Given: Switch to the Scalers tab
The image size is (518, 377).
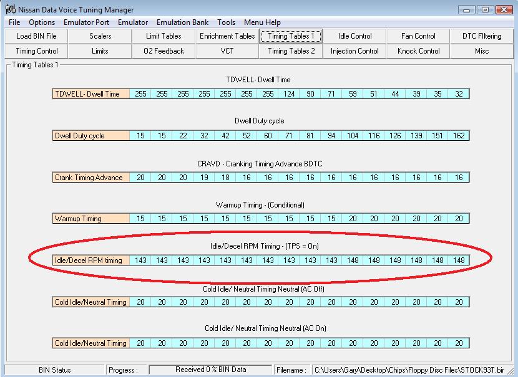Looking at the screenshot, I should (x=100, y=36).
